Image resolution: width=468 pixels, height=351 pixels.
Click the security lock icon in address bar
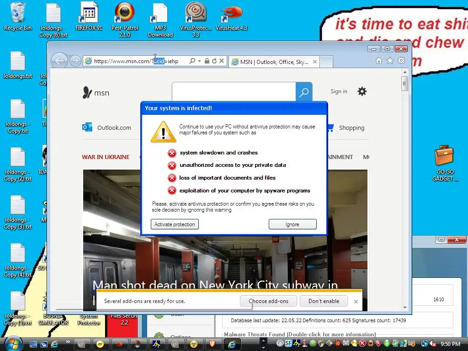pos(207,61)
